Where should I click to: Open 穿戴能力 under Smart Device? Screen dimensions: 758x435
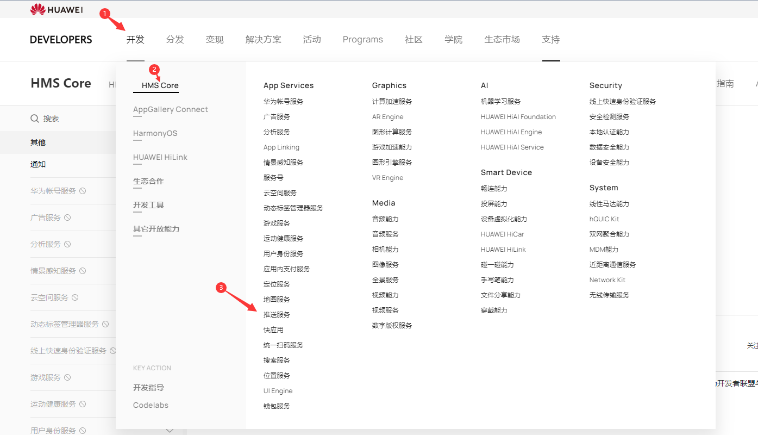(x=494, y=310)
